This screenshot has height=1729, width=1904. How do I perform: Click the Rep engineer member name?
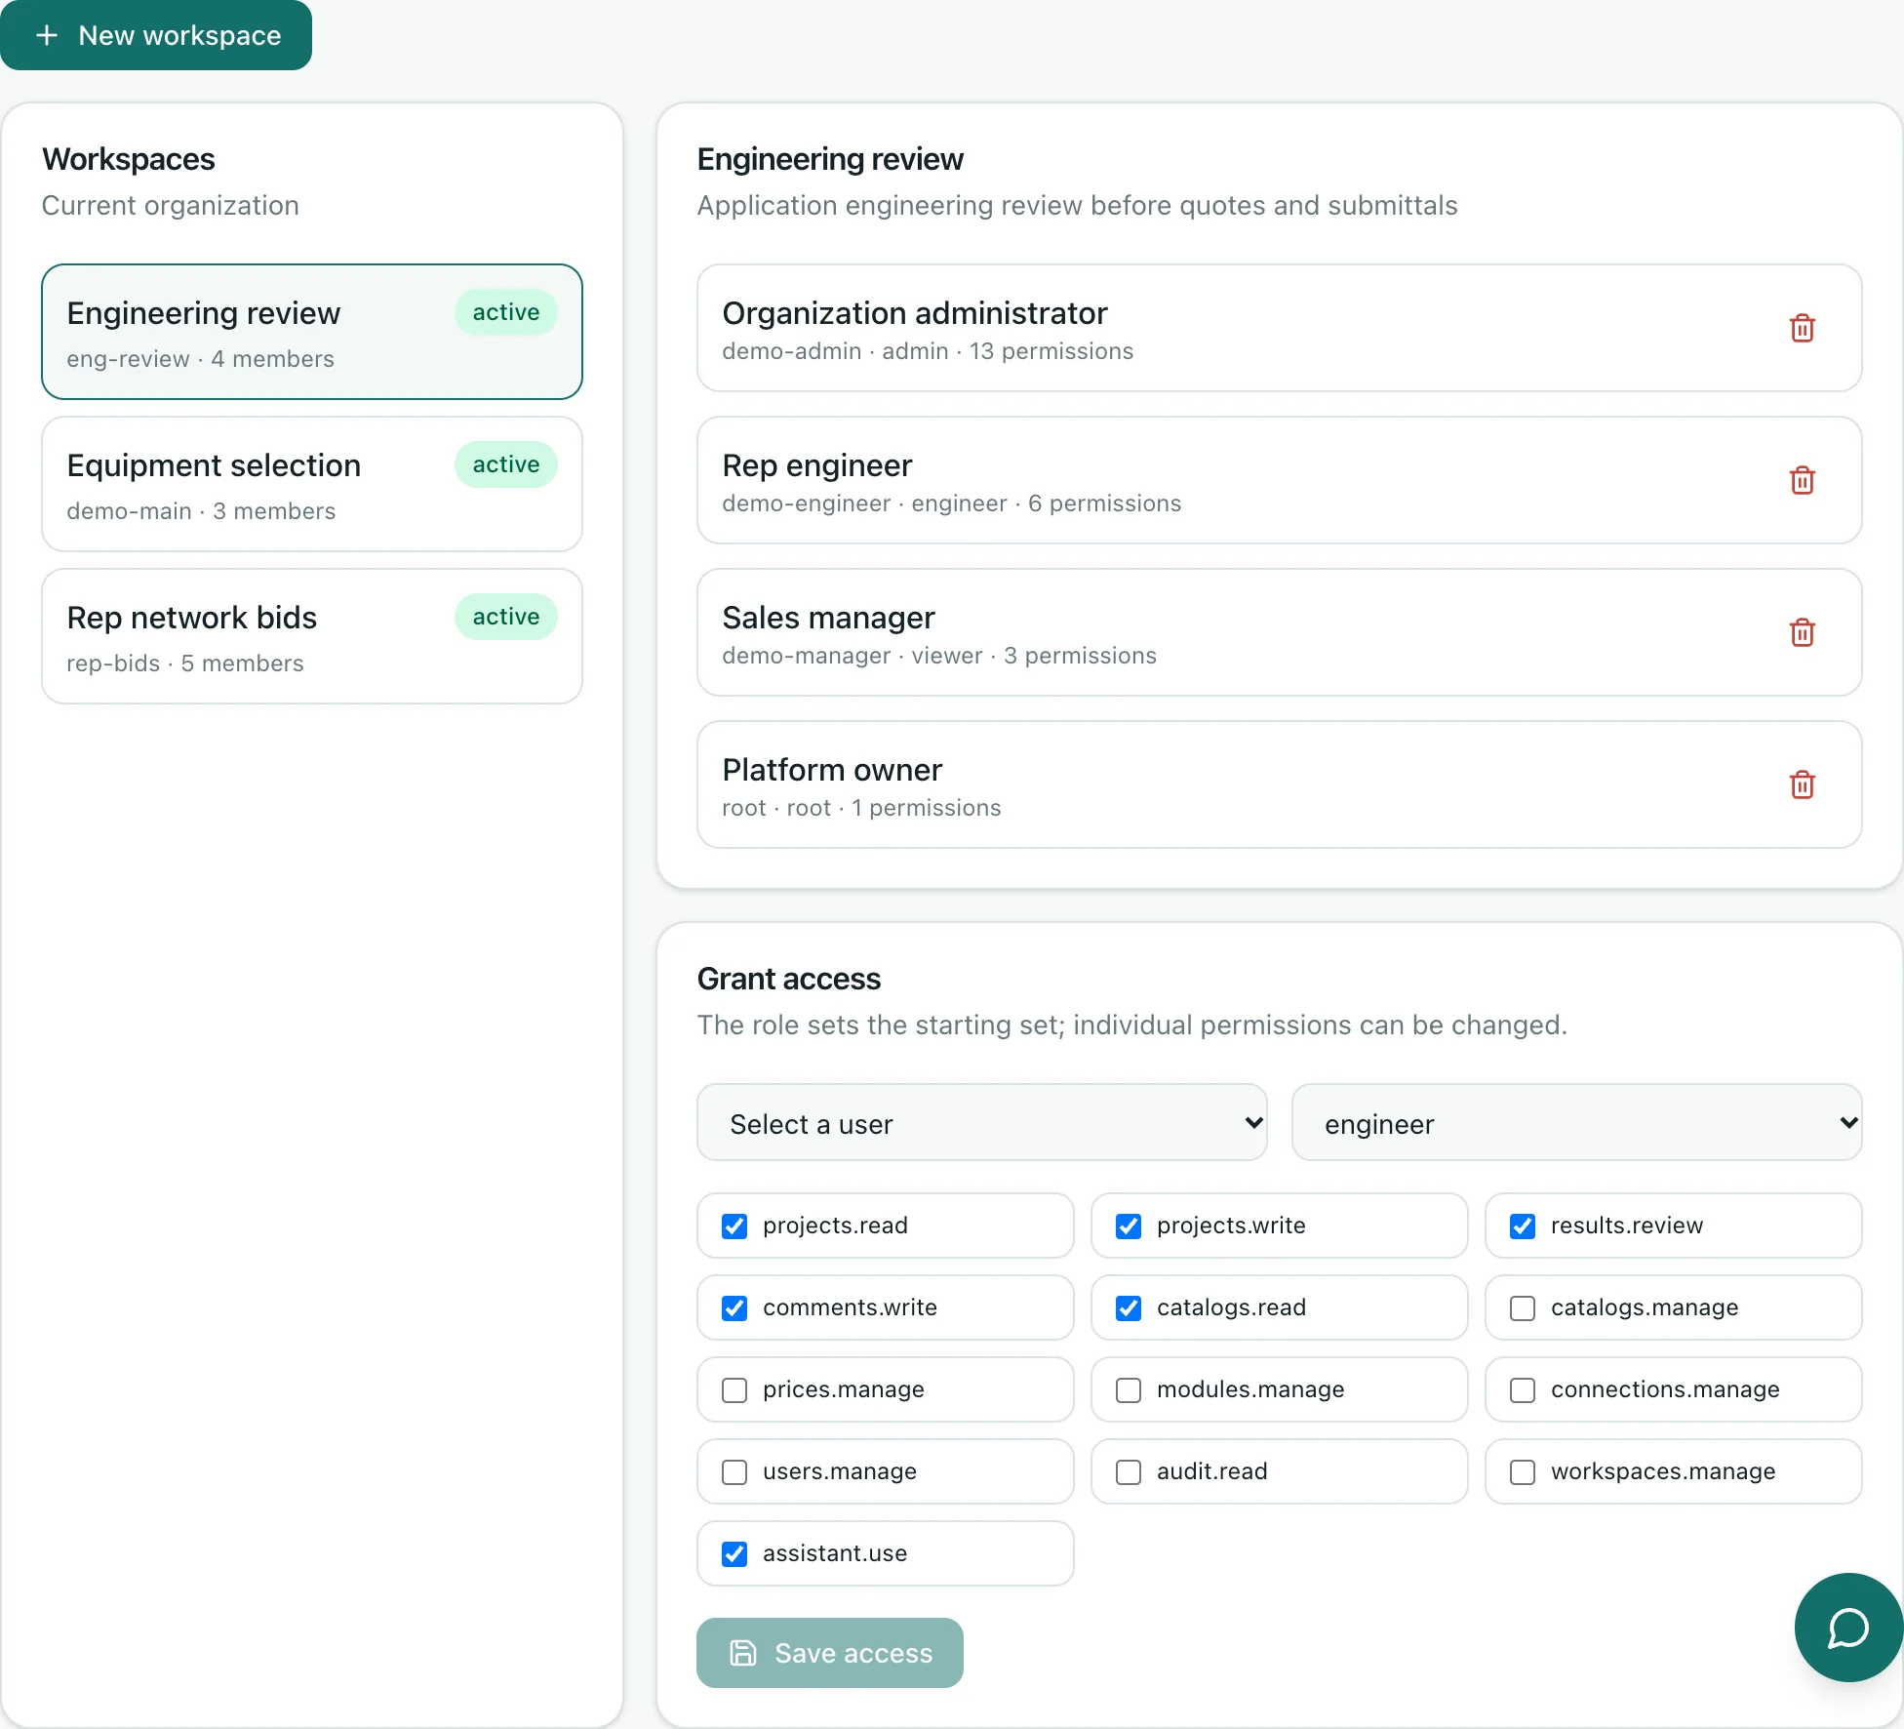coord(817,465)
